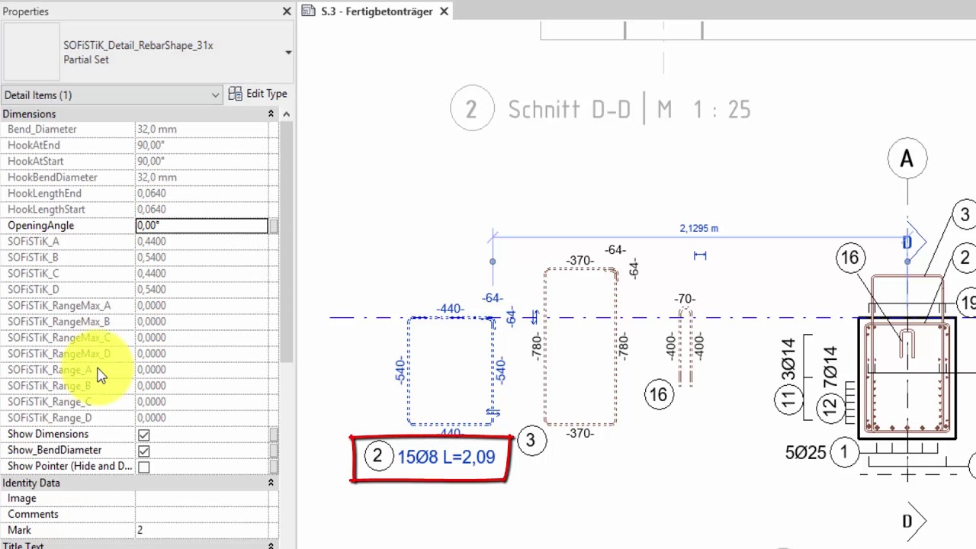Select the HookLengthEnd value 0,0640
The width and height of the screenshot is (976, 549).
152,193
